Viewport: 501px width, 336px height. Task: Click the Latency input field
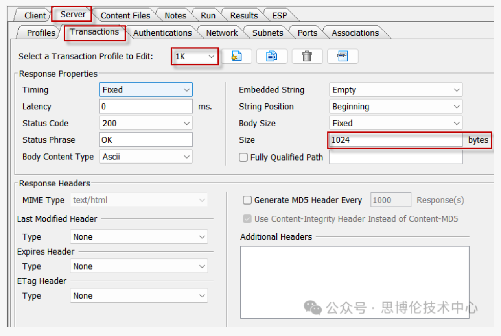[146, 107]
